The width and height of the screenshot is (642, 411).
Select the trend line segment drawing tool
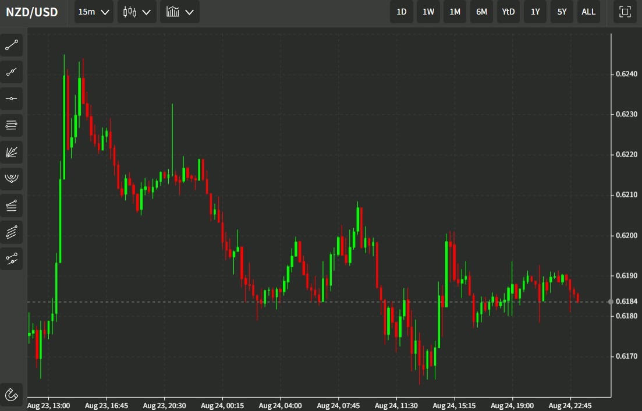(12, 45)
